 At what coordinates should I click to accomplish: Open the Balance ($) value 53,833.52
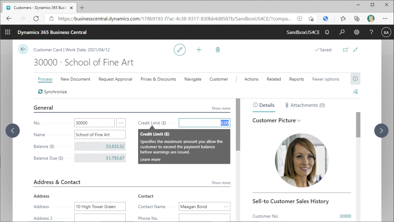[115, 146]
